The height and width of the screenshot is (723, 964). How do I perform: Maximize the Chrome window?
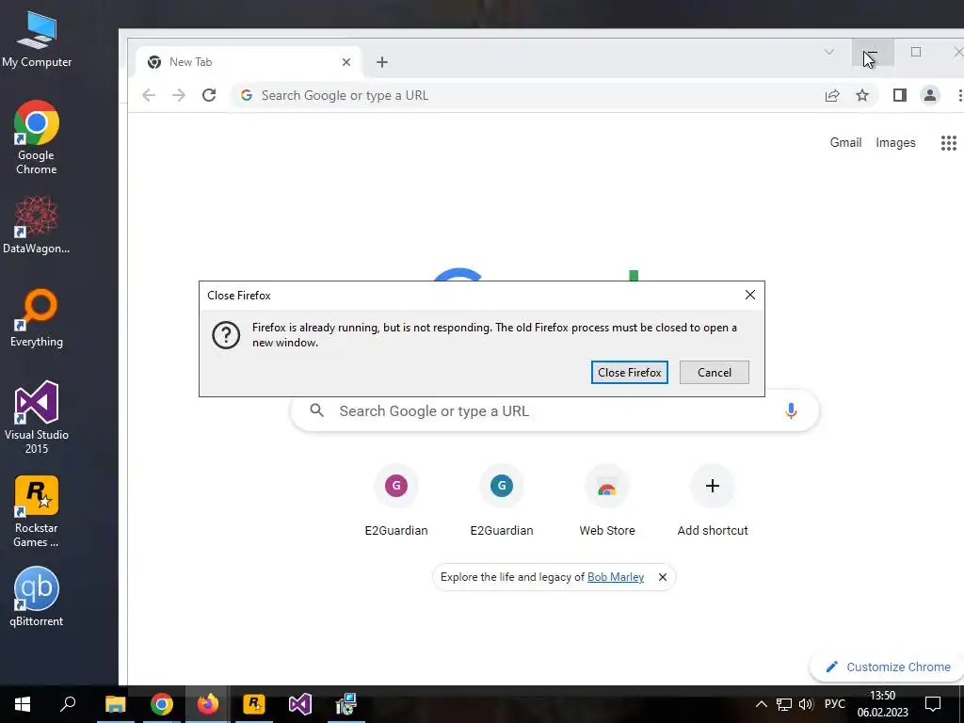click(916, 53)
